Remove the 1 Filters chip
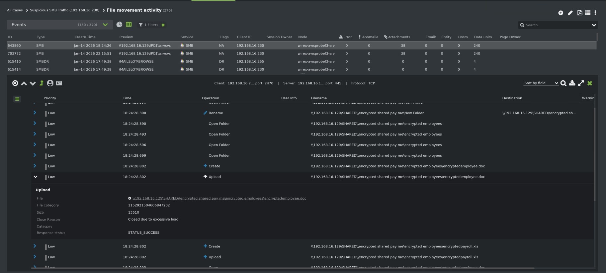606x273 pixels. point(163,25)
